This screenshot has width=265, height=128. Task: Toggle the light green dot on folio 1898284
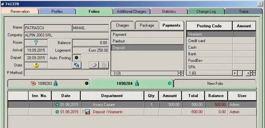coord(170,83)
